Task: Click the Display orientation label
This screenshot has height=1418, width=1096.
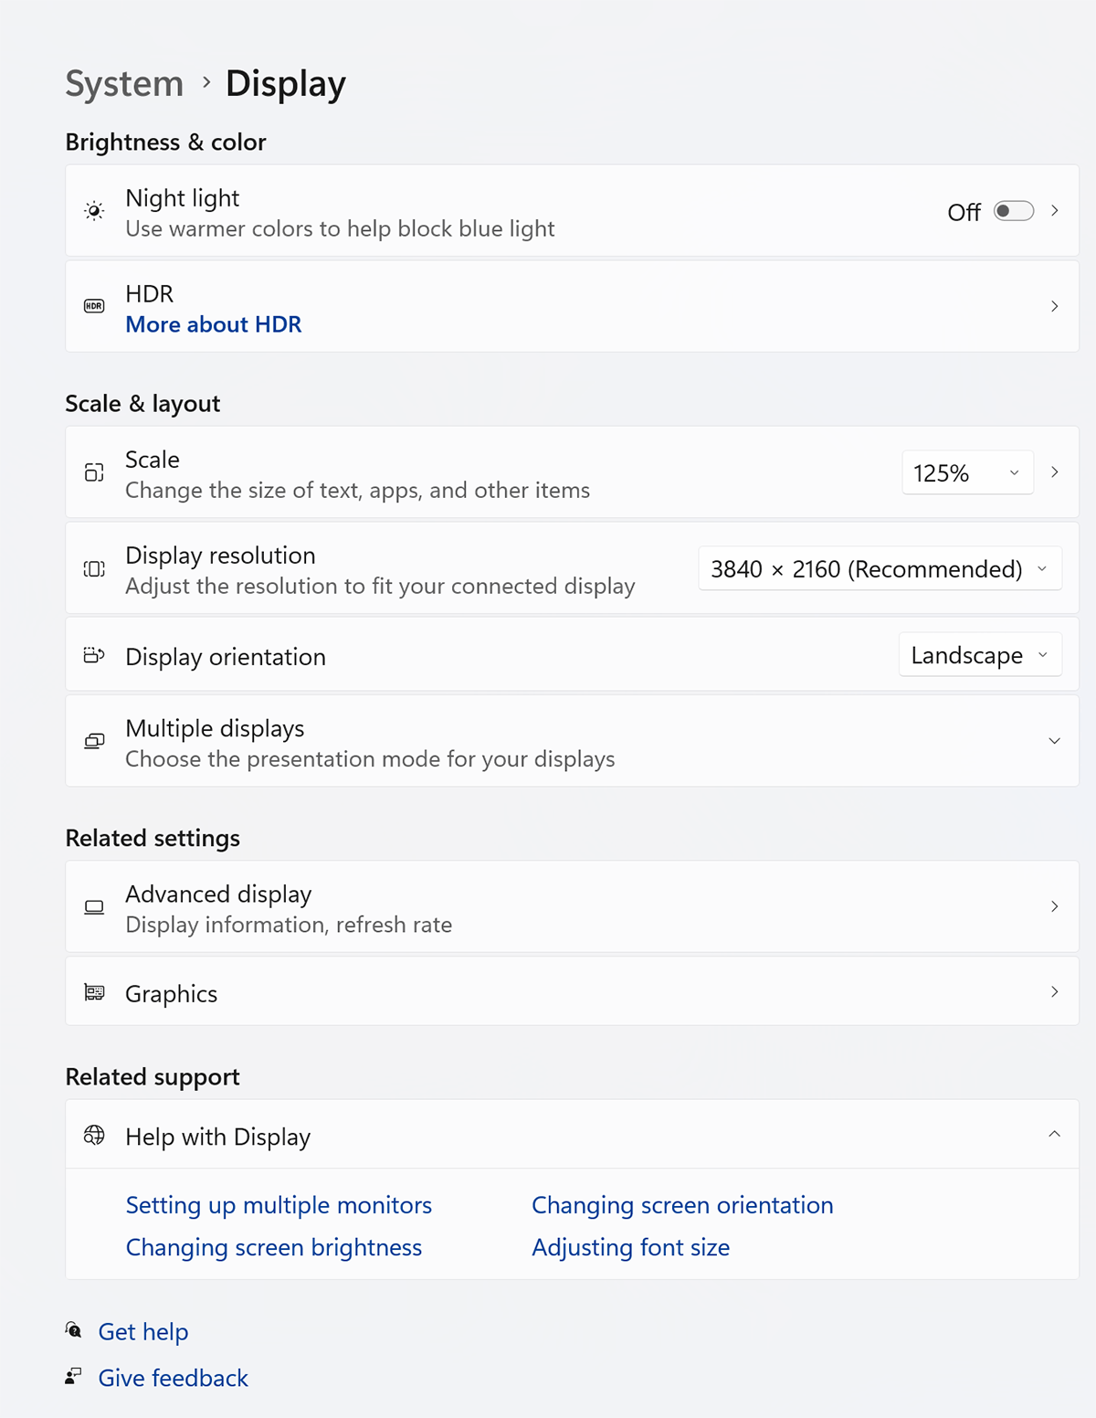Action: [x=226, y=657]
